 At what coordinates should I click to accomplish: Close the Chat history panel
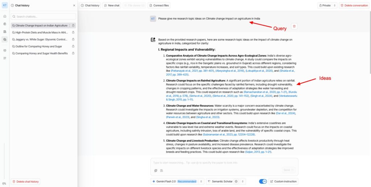(x=74, y=5)
